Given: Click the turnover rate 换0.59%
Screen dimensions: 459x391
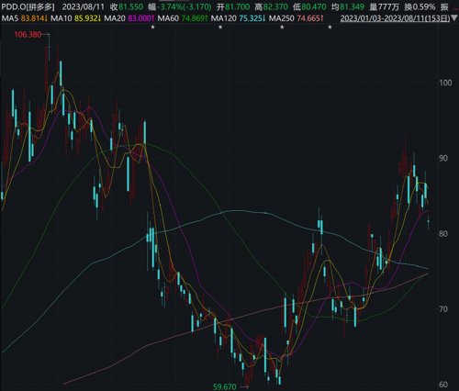Looking at the screenshot, I should coord(420,6).
